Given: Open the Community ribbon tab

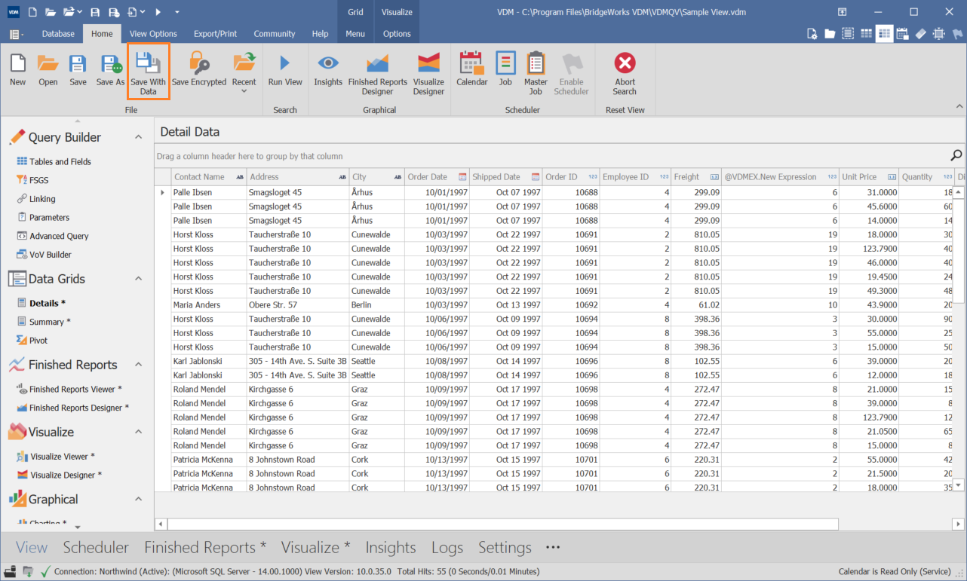Looking at the screenshot, I should click(275, 34).
